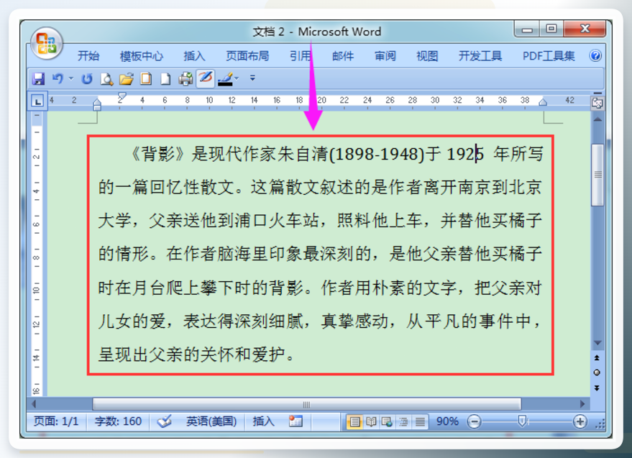
Task: Click the vertical scroll down arrow
Action: click(597, 343)
